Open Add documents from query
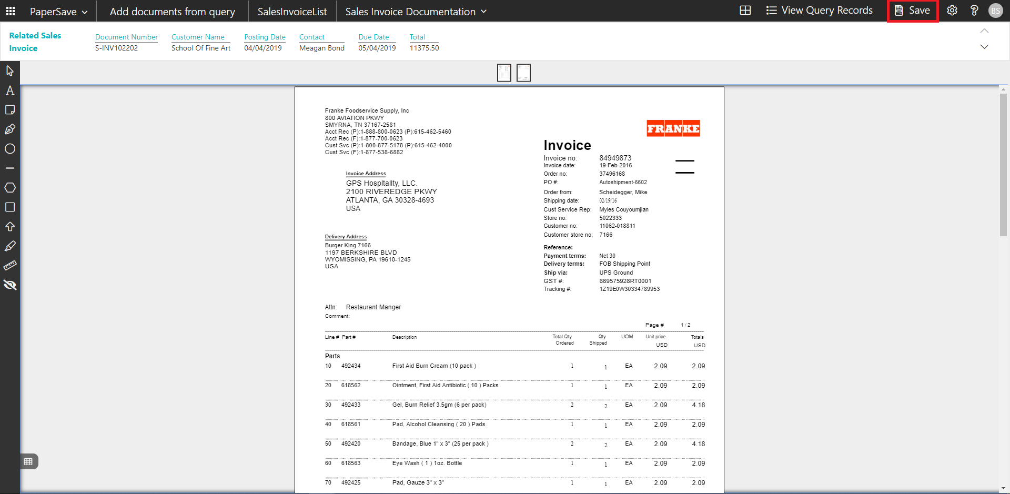This screenshot has width=1010, height=494. (x=172, y=12)
